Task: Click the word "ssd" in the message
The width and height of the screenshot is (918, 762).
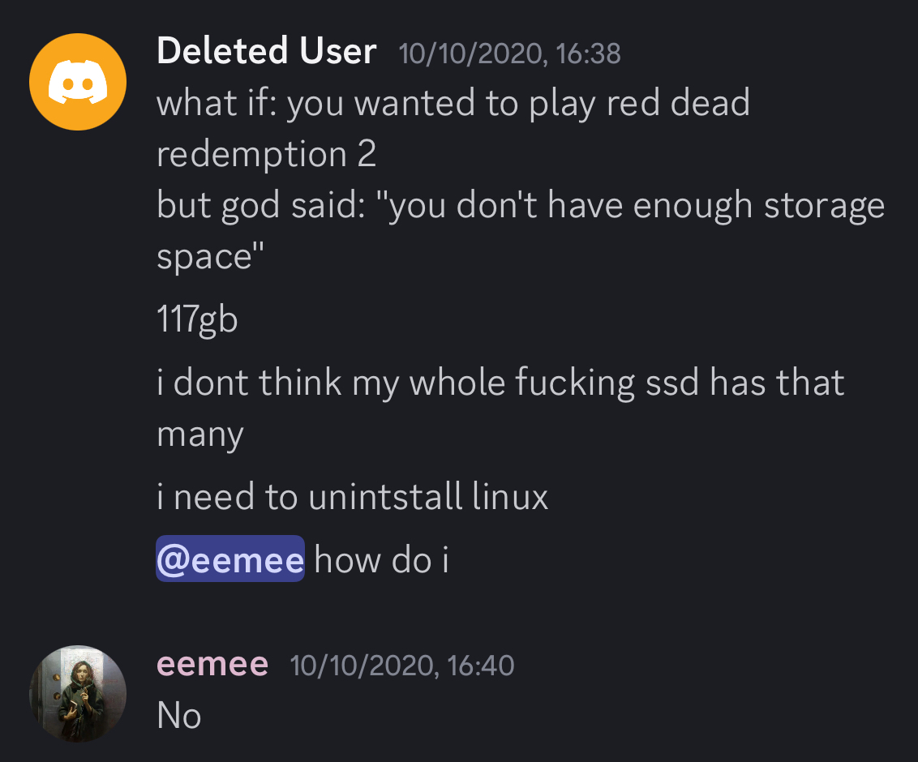Action: point(671,383)
